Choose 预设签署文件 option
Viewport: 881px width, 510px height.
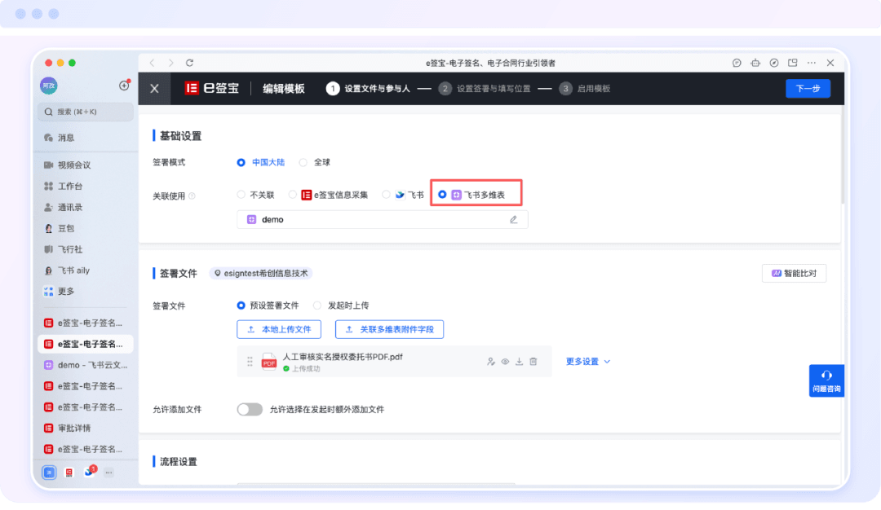268,306
